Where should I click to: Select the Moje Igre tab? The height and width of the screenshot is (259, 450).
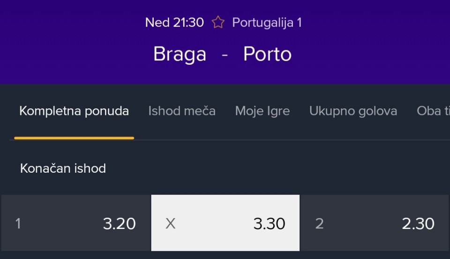pyautogui.click(x=262, y=111)
